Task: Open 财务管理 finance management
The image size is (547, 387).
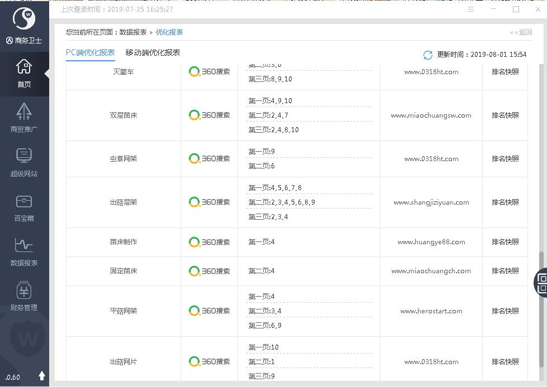Action: (24, 296)
